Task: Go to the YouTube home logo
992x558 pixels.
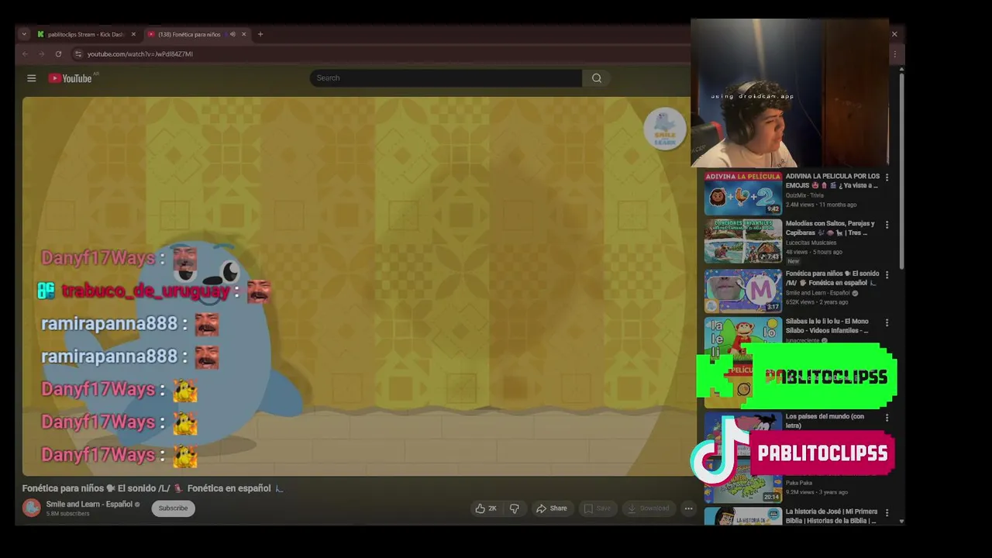Action: tap(71, 78)
